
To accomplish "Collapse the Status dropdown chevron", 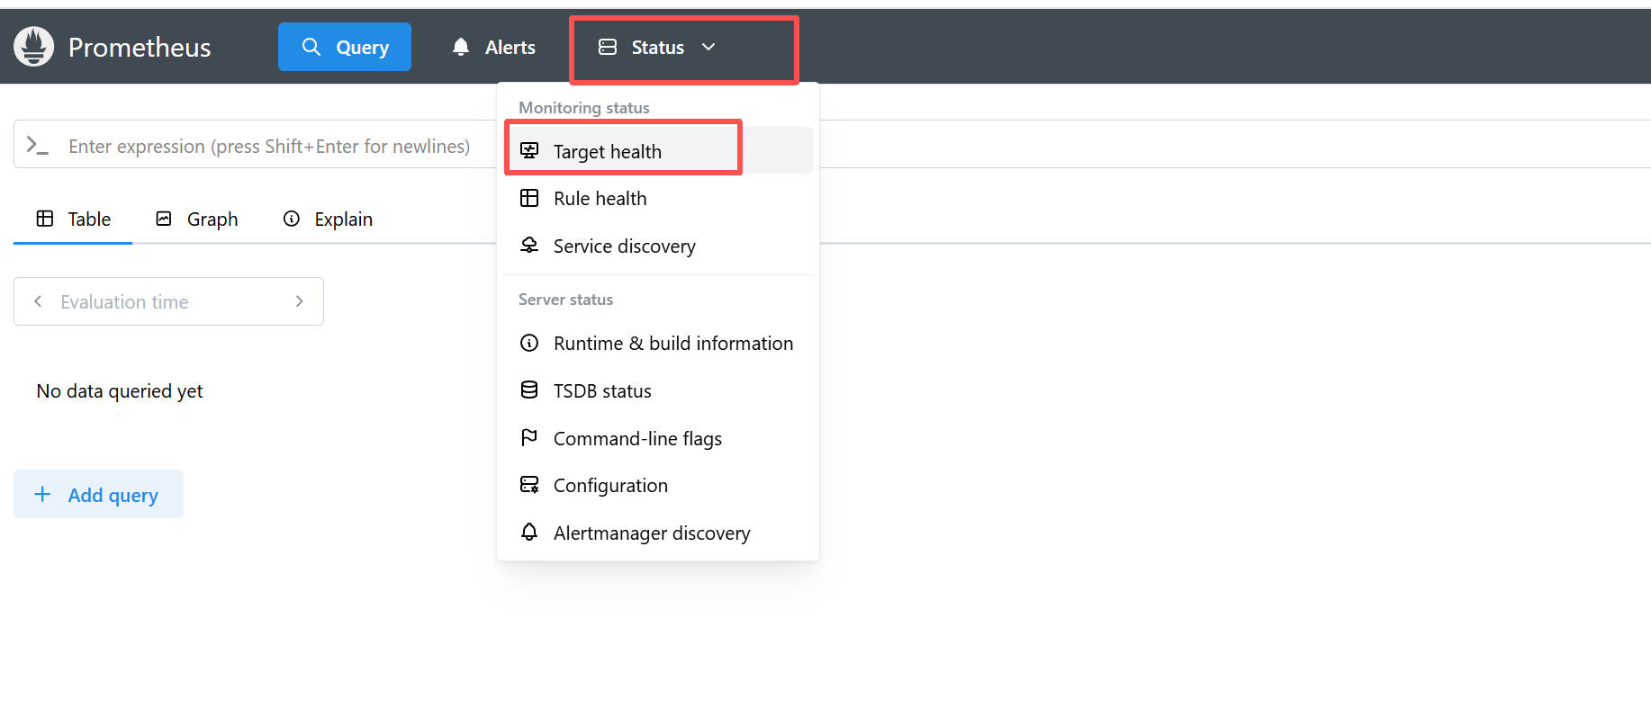I will pos(708,47).
